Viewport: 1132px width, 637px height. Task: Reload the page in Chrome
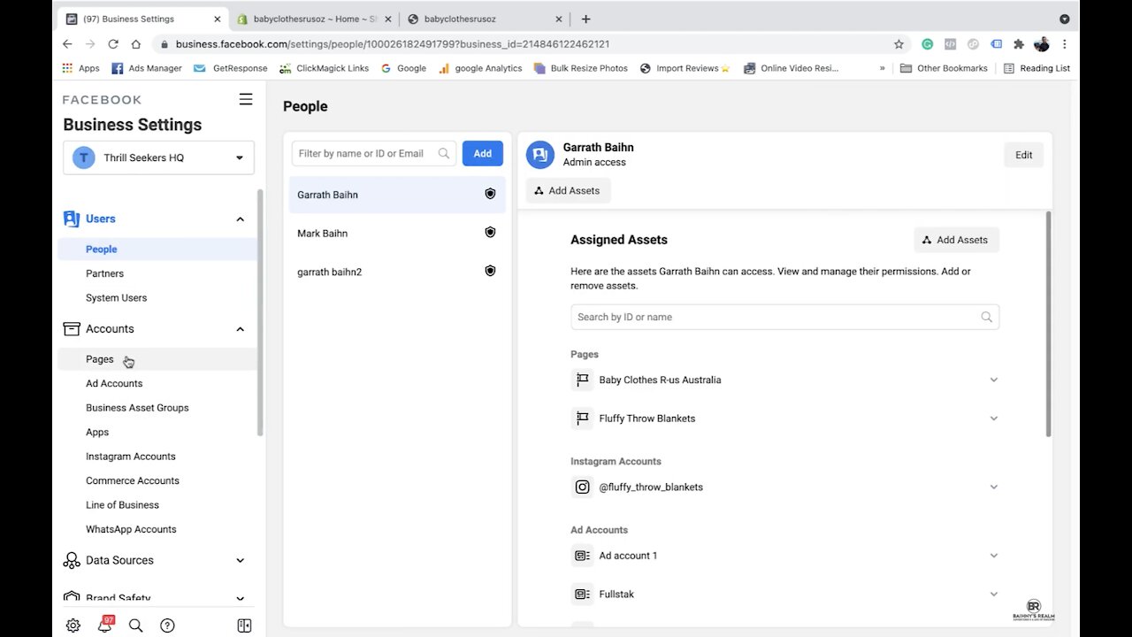pos(113,43)
